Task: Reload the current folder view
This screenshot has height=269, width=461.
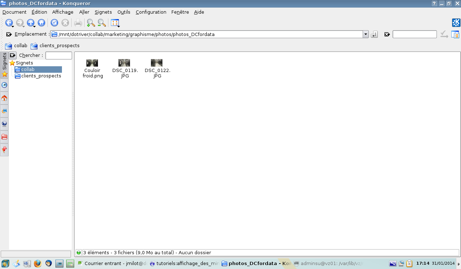Action: [54, 23]
